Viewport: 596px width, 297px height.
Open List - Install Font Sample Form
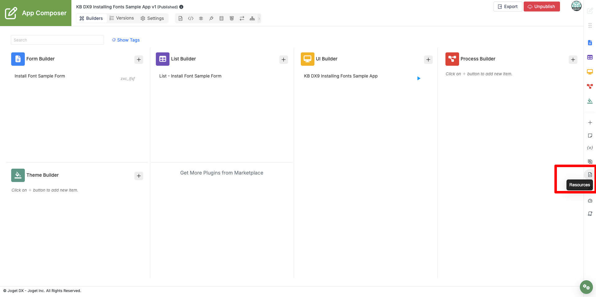[x=190, y=76]
